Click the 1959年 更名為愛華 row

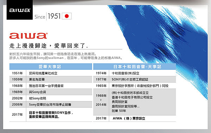pos(51,79)
